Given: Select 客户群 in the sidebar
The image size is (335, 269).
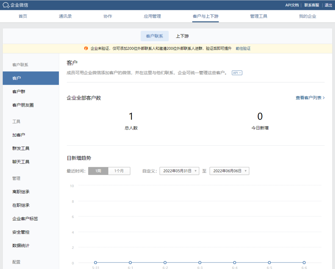Looking at the screenshot, I should click(19, 92).
